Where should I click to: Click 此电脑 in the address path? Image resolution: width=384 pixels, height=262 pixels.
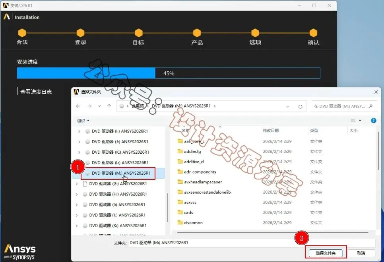click(x=138, y=106)
